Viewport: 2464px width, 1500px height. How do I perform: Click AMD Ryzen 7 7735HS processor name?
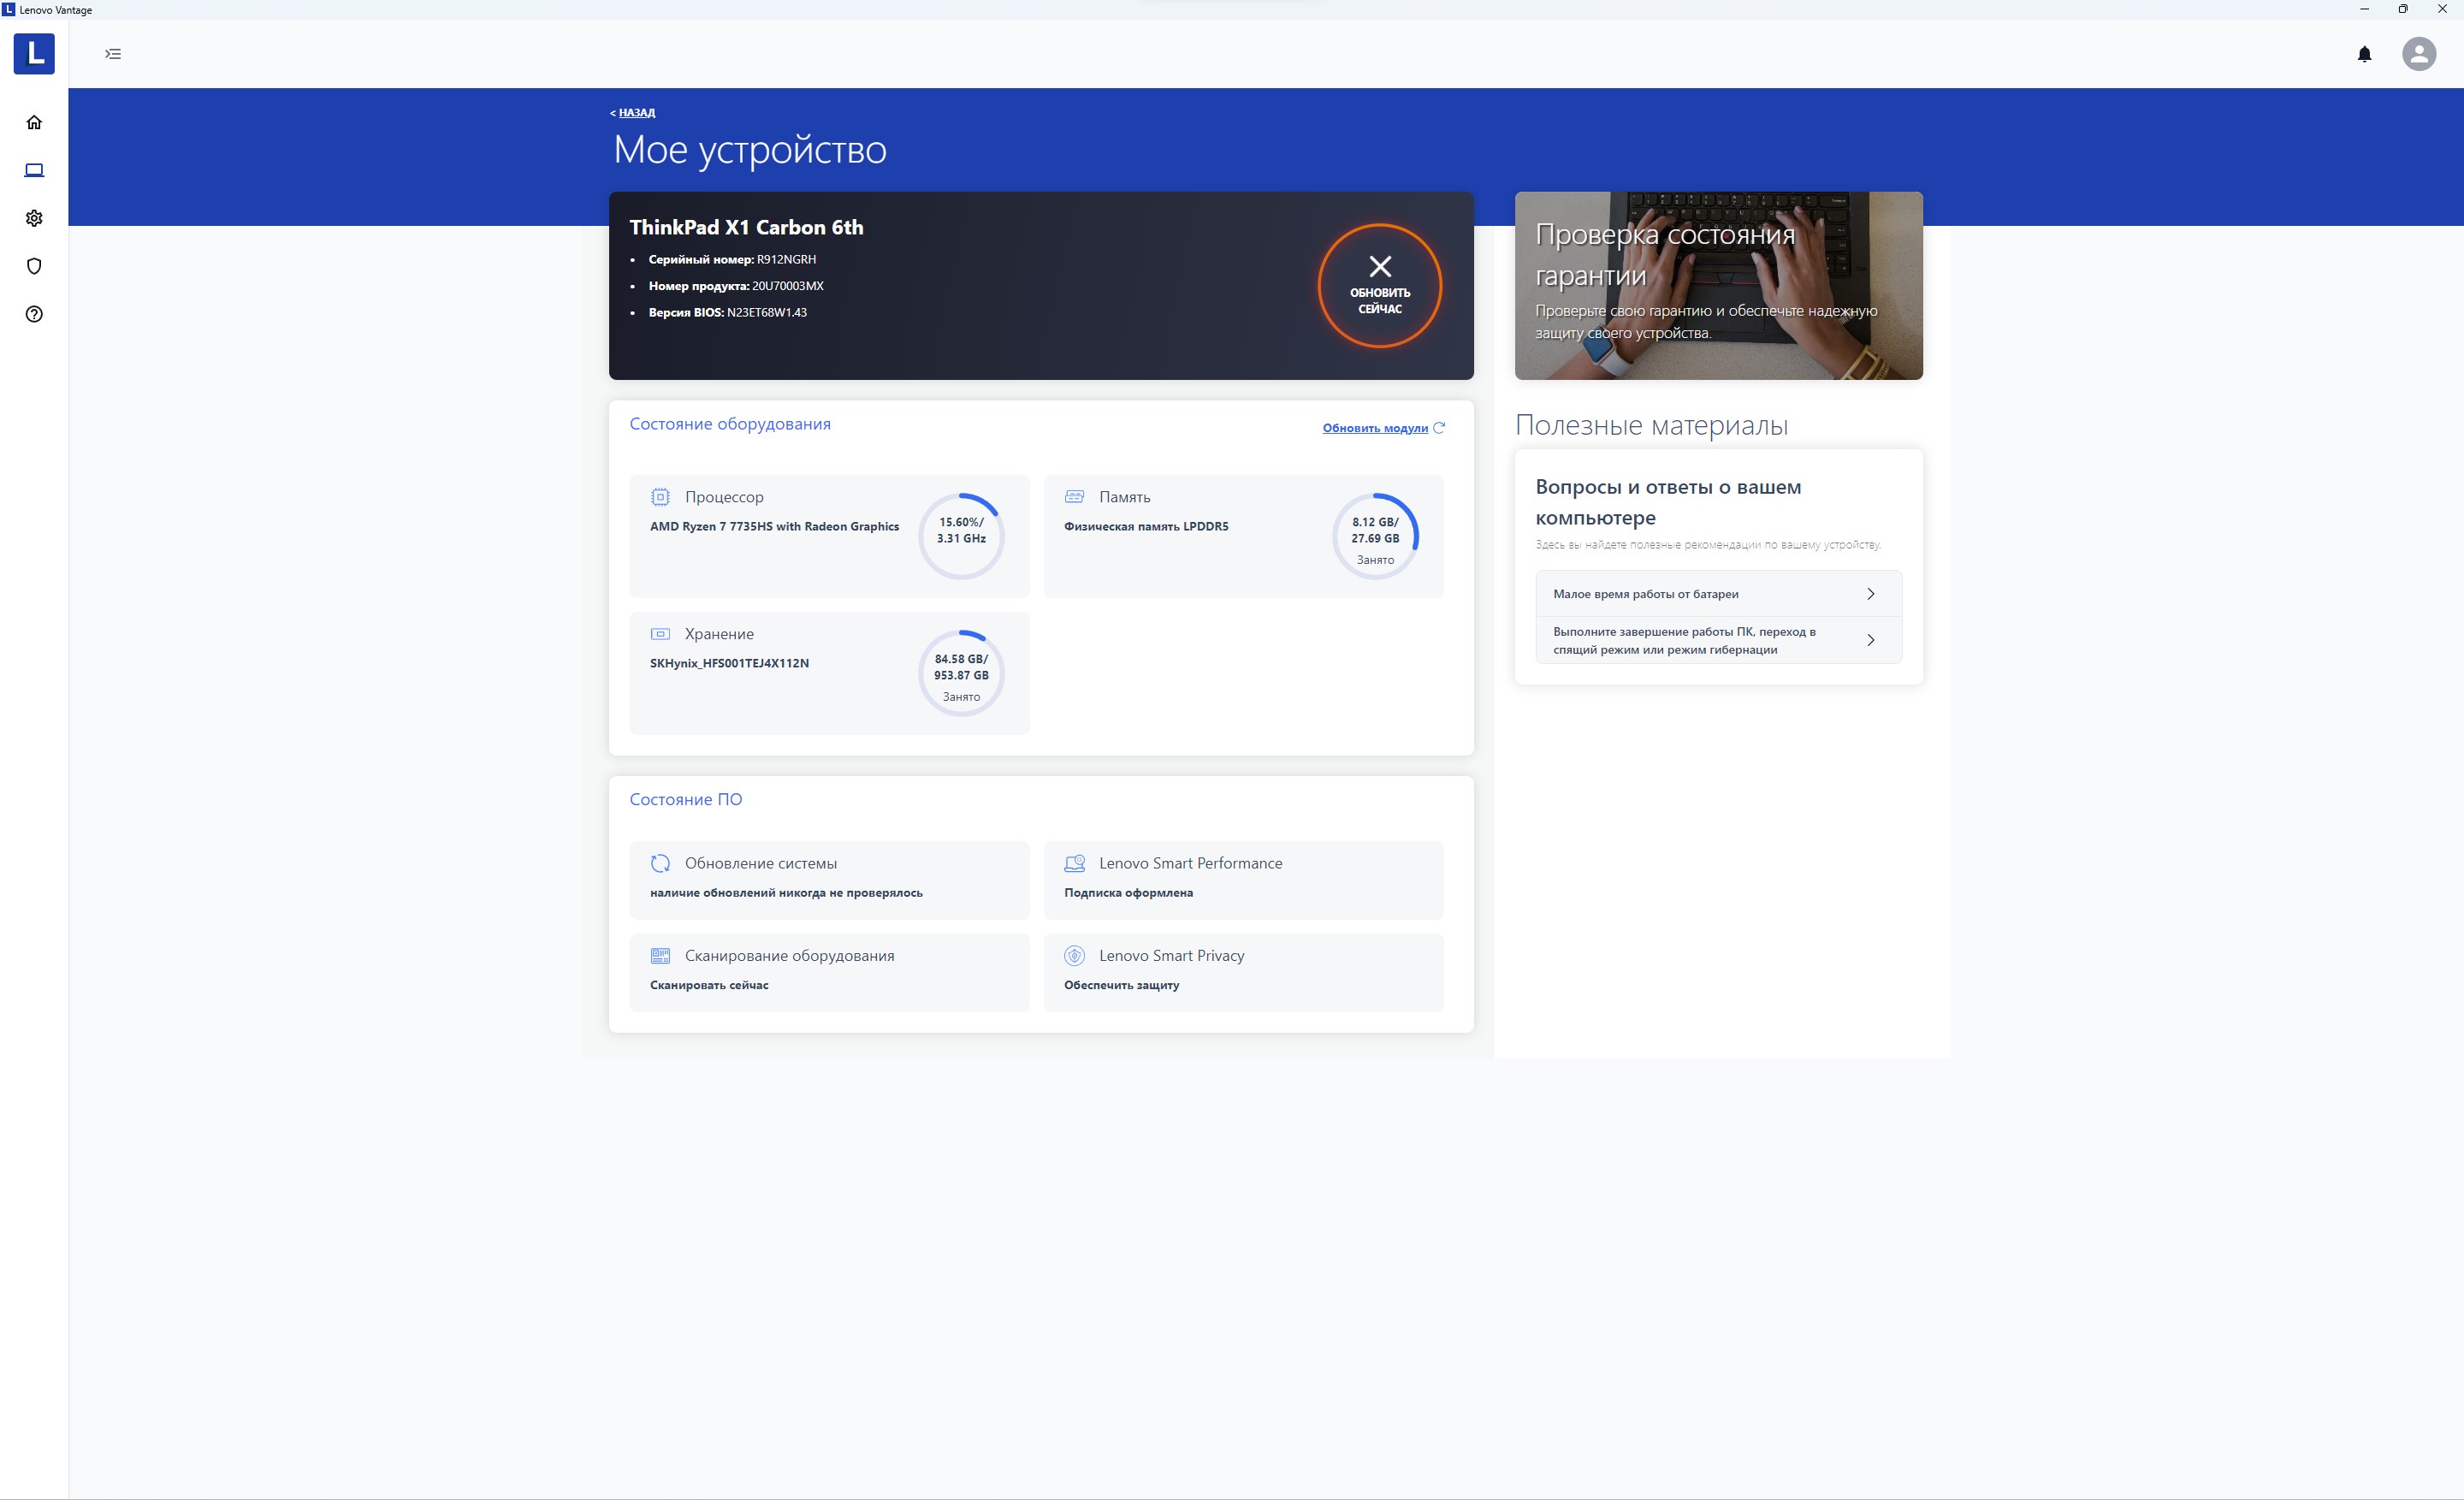(x=774, y=526)
